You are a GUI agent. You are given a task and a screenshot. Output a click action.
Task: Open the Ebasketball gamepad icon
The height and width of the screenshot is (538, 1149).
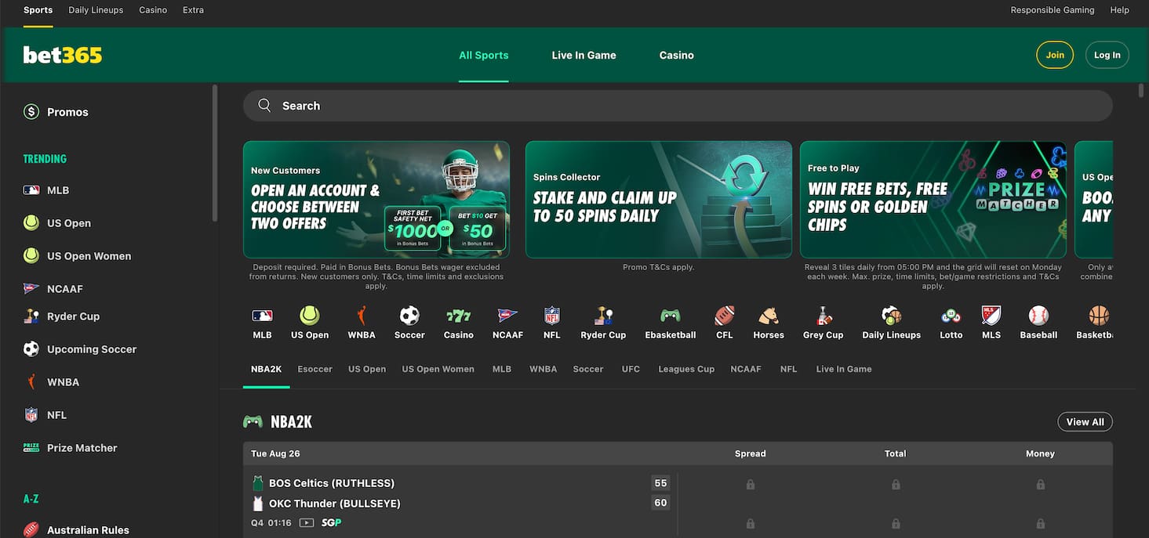(x=670, y=316)
